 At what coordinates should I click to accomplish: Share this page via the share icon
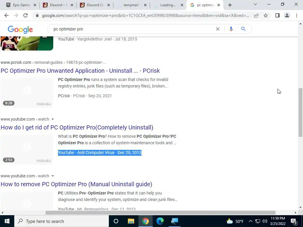click(256, 15)
